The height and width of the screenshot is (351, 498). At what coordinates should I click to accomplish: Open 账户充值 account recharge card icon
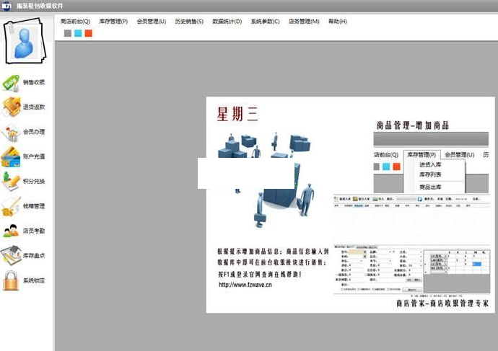click(x=12, y=156)
